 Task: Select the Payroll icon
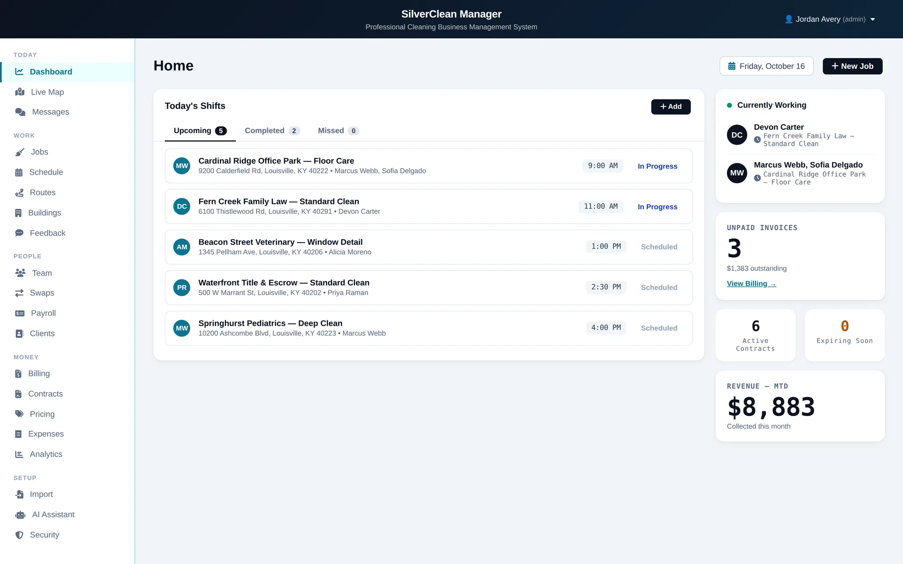[20, 313]
